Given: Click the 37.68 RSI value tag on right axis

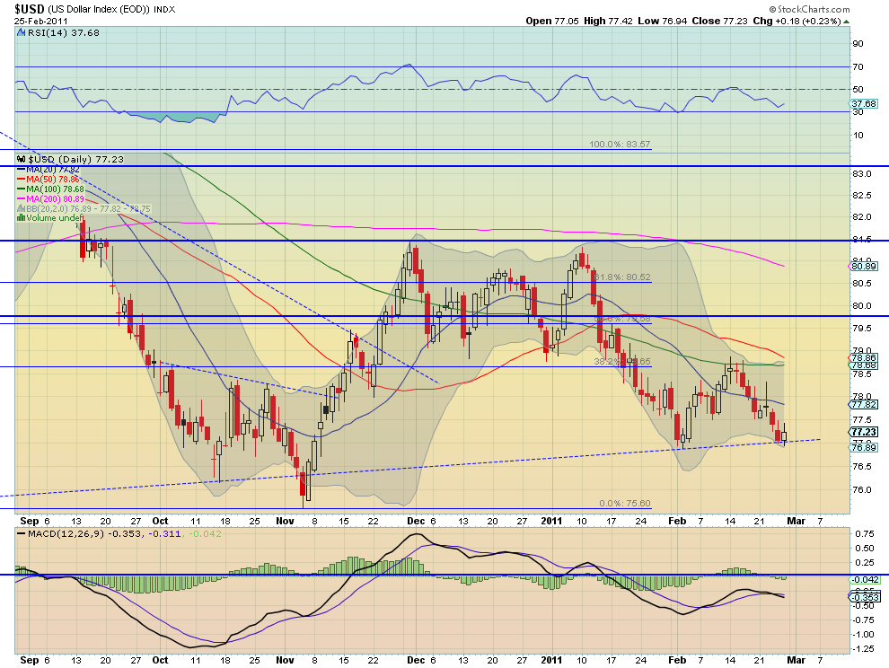Looking at the screenshot, I should [864, 104].
